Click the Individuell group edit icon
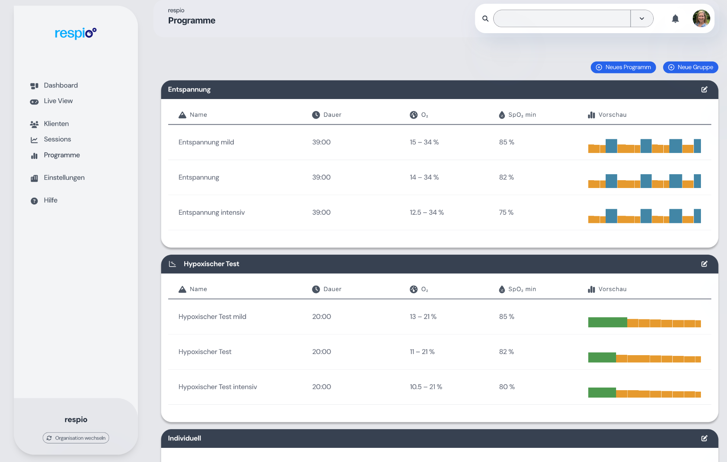This screenshot has width=727, height=462. tap(704, 438)
